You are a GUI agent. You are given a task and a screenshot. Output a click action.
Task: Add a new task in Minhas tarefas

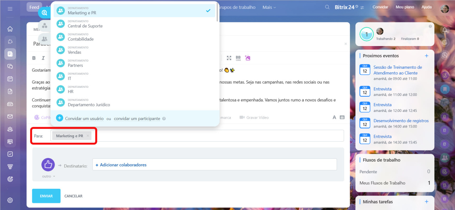point(427,202)
